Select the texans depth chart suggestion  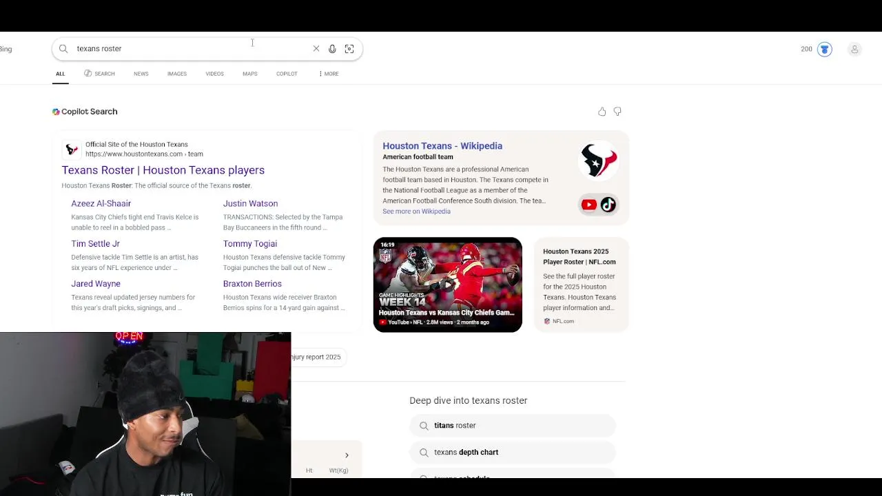(513, 453)
